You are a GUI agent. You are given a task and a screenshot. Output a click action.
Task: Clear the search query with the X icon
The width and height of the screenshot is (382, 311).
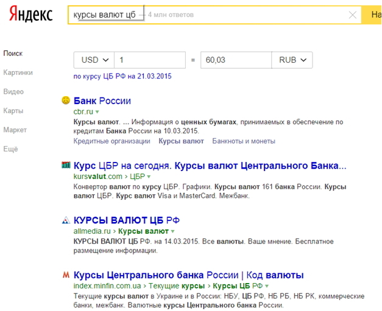(353, 15)
